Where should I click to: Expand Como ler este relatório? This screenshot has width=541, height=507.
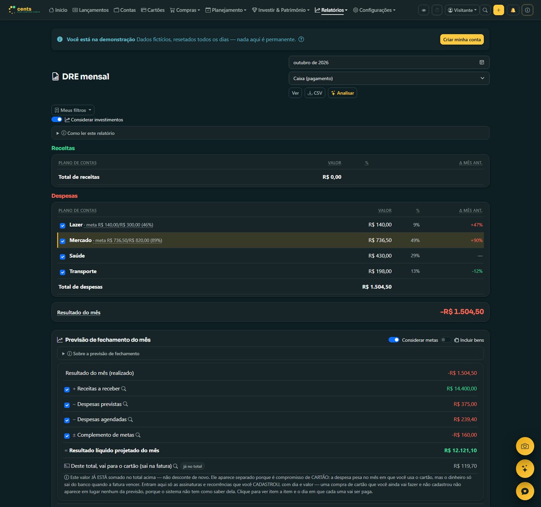270,133
